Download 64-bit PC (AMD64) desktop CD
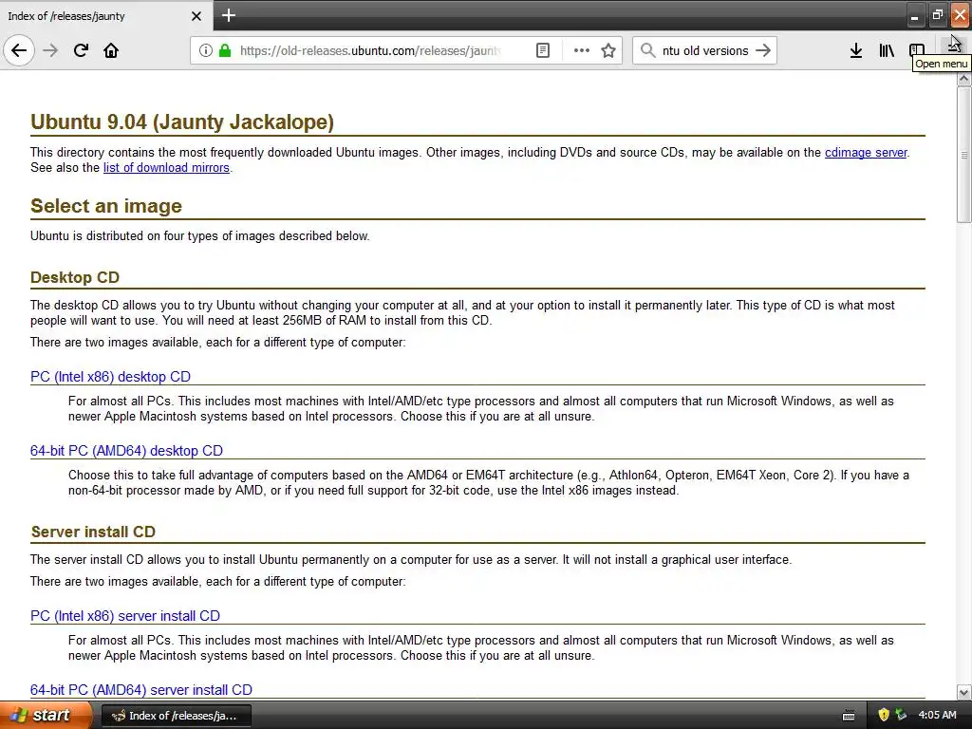The image size is (972, 729). tap(126, 451)
